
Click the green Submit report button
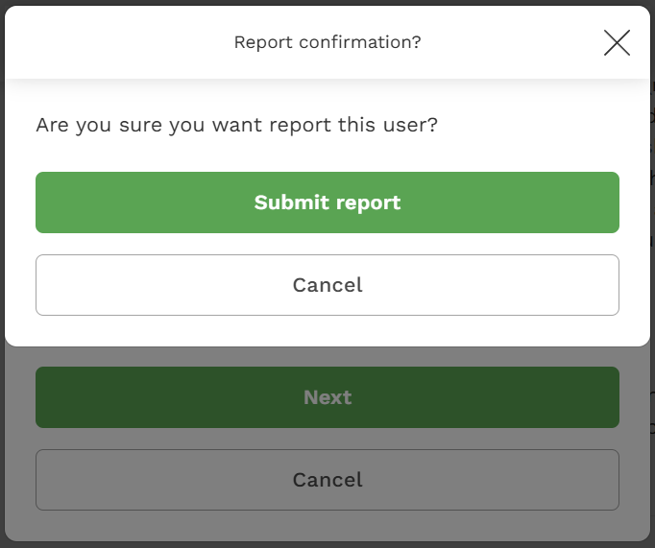(x=327, y=203)
